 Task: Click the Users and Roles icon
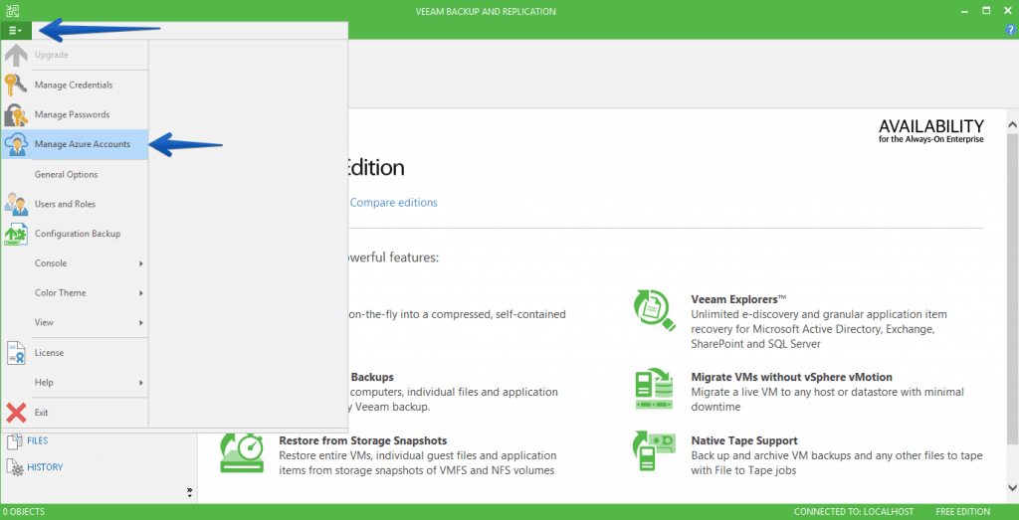(16, 204)
